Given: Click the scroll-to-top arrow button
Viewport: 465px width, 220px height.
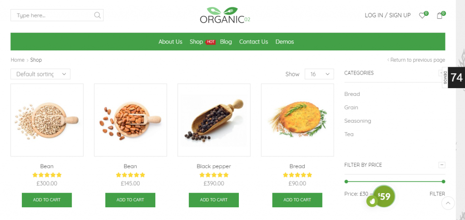Looking at the screenshot, I should coord(448,203).
